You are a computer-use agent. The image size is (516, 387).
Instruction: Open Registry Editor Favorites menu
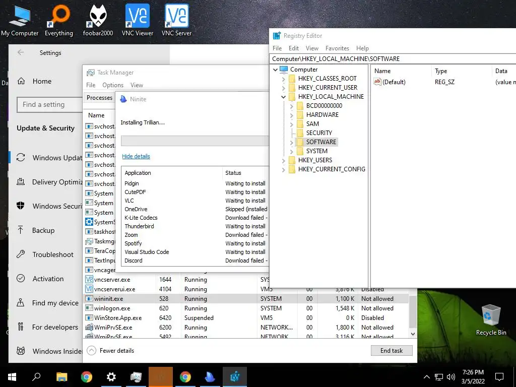[337, 48]
